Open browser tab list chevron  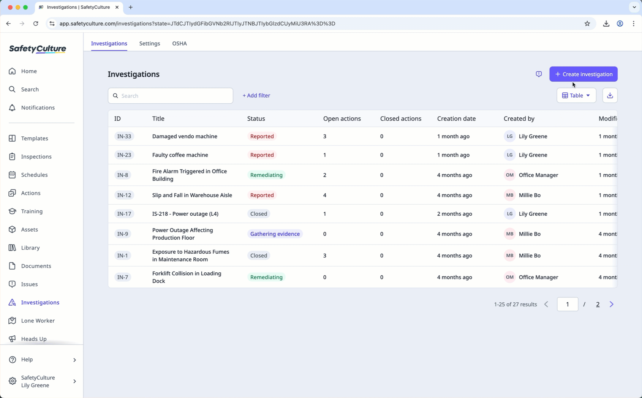[x=634, y=7]
